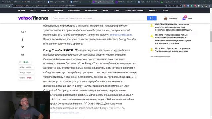
Task: Open the browser extensions puzzle icon
Action: click(199, 6)
